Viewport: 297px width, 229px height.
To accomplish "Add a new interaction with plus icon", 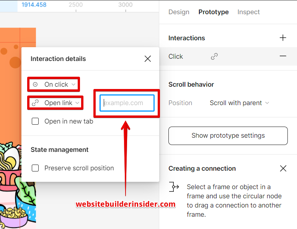I will pyautogui.click(x=283, y=38).
